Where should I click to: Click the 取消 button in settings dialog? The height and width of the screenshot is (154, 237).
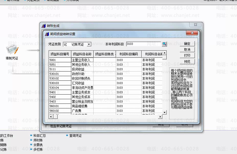pyautogui.click(x=187, y=49)
